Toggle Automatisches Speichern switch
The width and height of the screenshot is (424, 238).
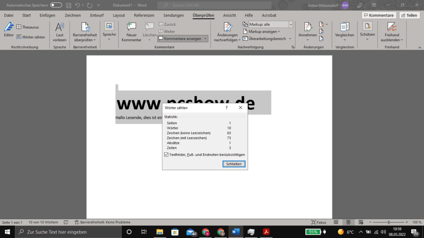[x=56, y=5]
